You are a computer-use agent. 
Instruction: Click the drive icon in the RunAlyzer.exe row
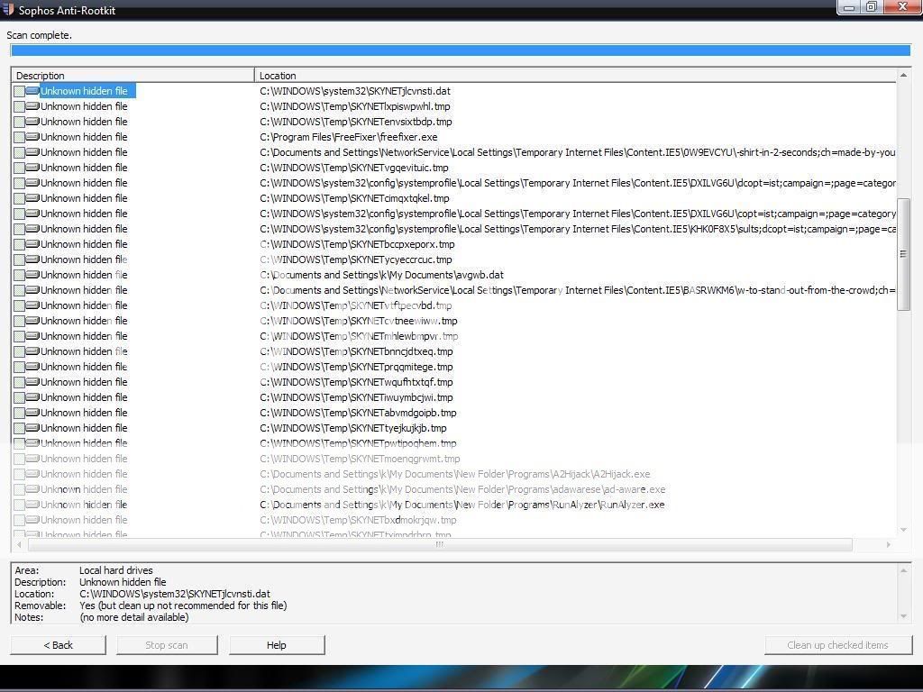[x=32, y=504]
